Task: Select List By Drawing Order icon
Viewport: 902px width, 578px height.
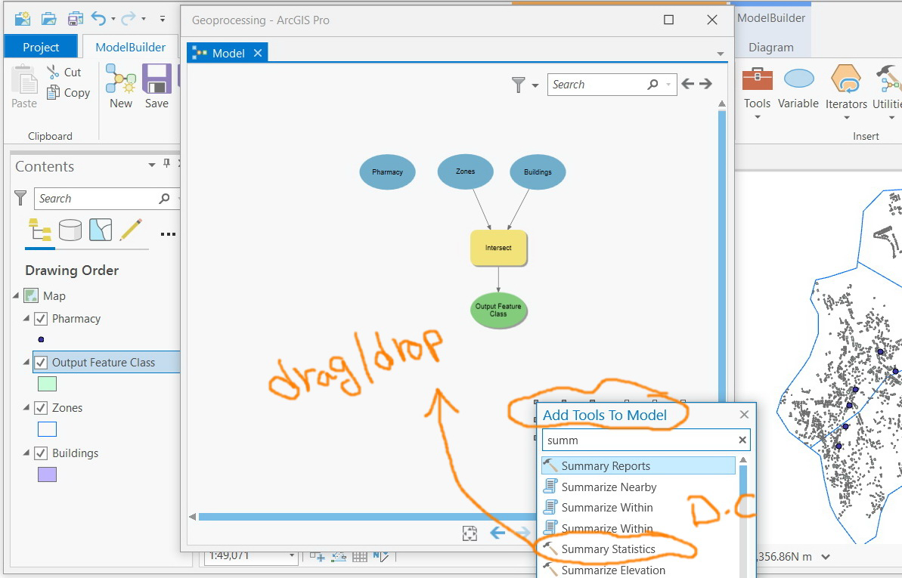Action: pos(39,230)
